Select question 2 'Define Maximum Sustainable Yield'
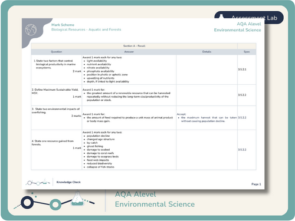The image size is (295, 221). coord(55,91)
